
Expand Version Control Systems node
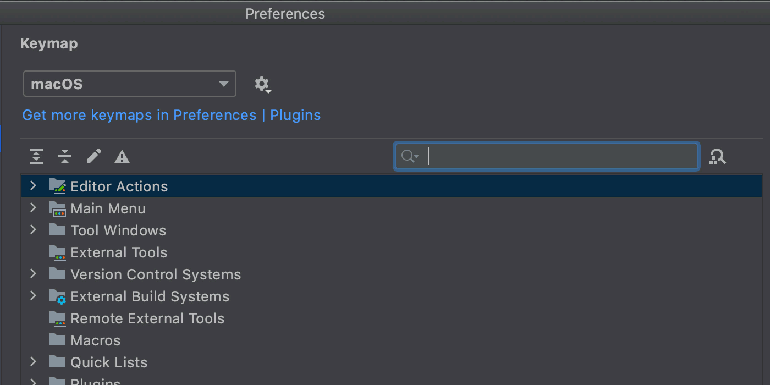33,274
